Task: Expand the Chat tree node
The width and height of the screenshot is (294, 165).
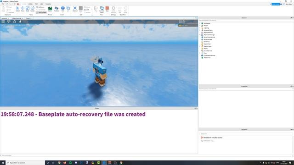Action: [x=200, y=53]
